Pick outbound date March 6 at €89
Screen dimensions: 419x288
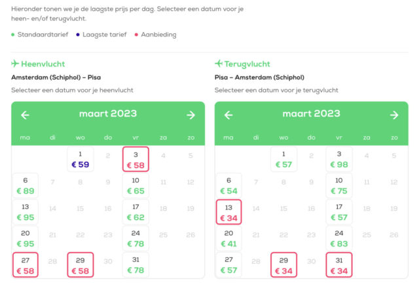pyautogui.click(x=25, y=186)
